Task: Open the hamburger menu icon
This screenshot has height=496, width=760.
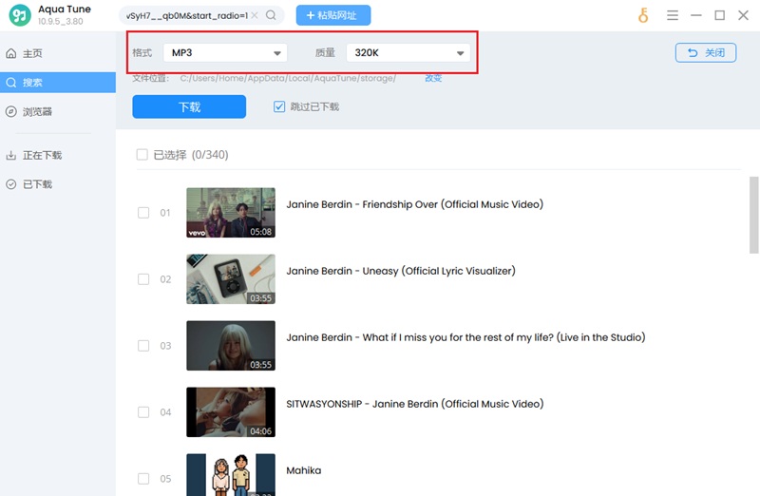Action: (x=673, y=15)
